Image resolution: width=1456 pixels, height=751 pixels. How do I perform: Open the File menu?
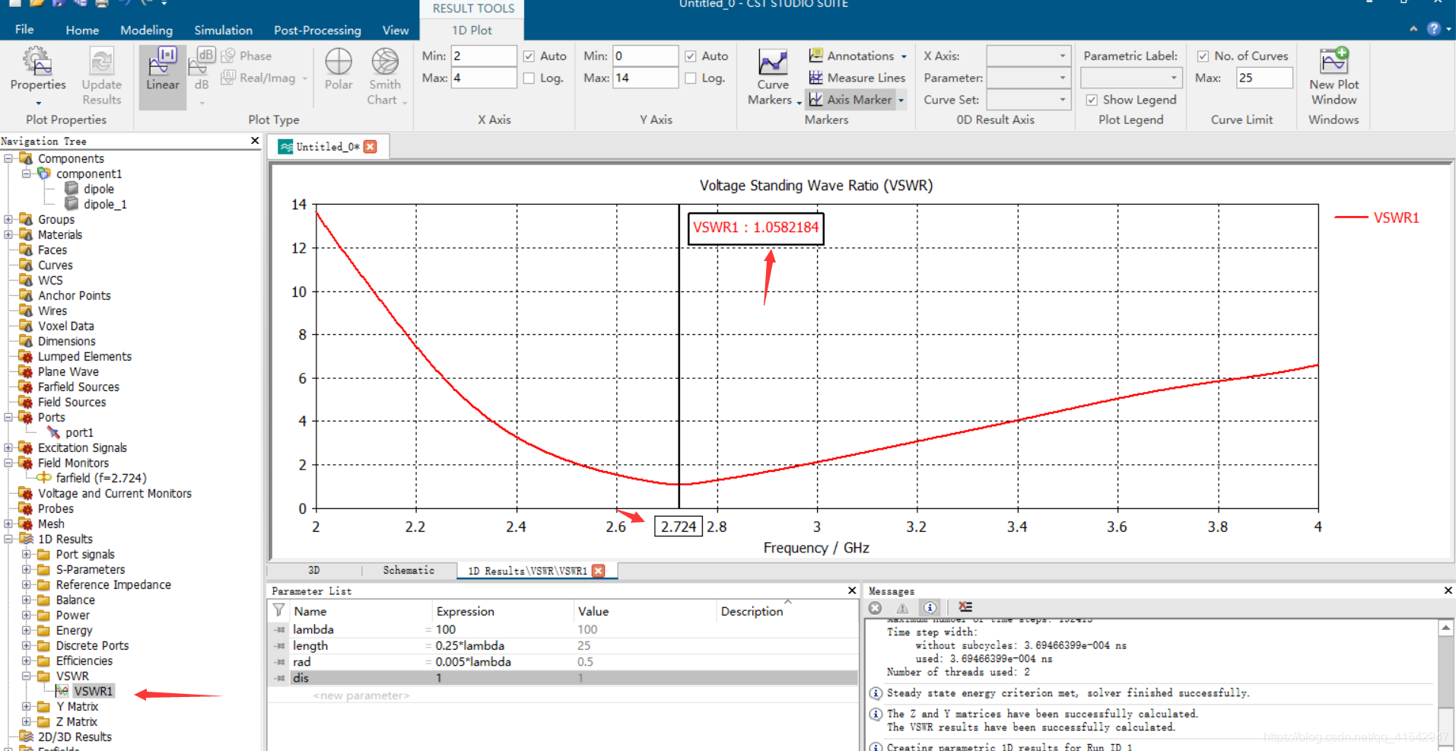[x=24, y=30]
